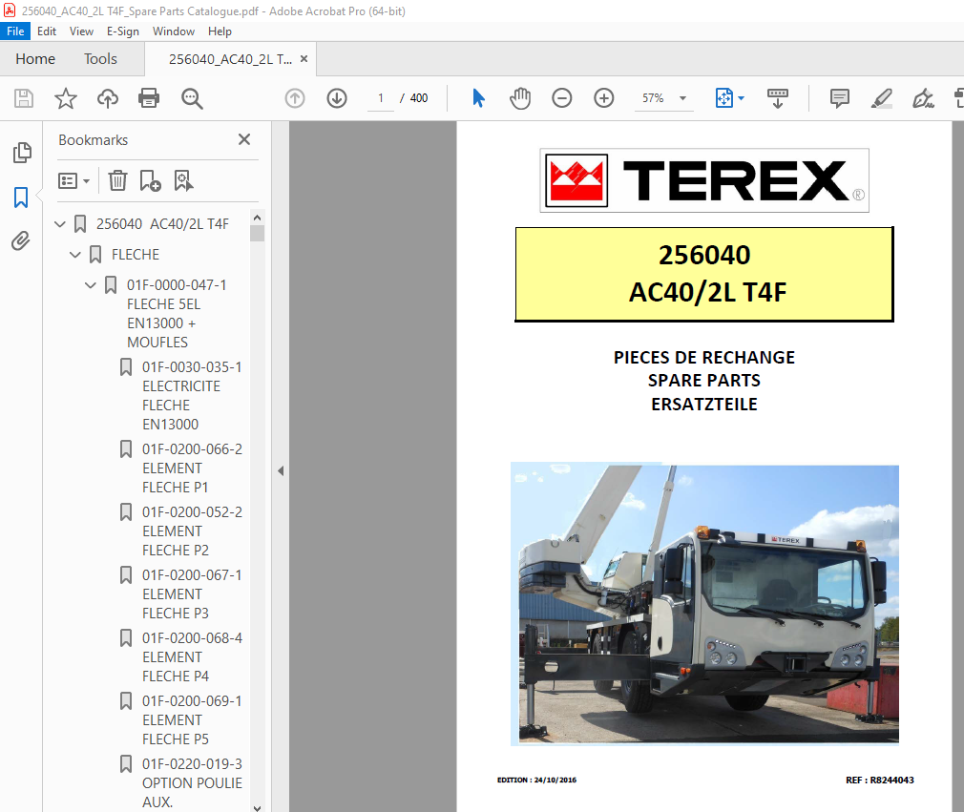Image resolution: width=964 pixels, height=812 pixels.
Task: Collapse the 256040 AC40/2L T4F bookmark
Action: 59,223
